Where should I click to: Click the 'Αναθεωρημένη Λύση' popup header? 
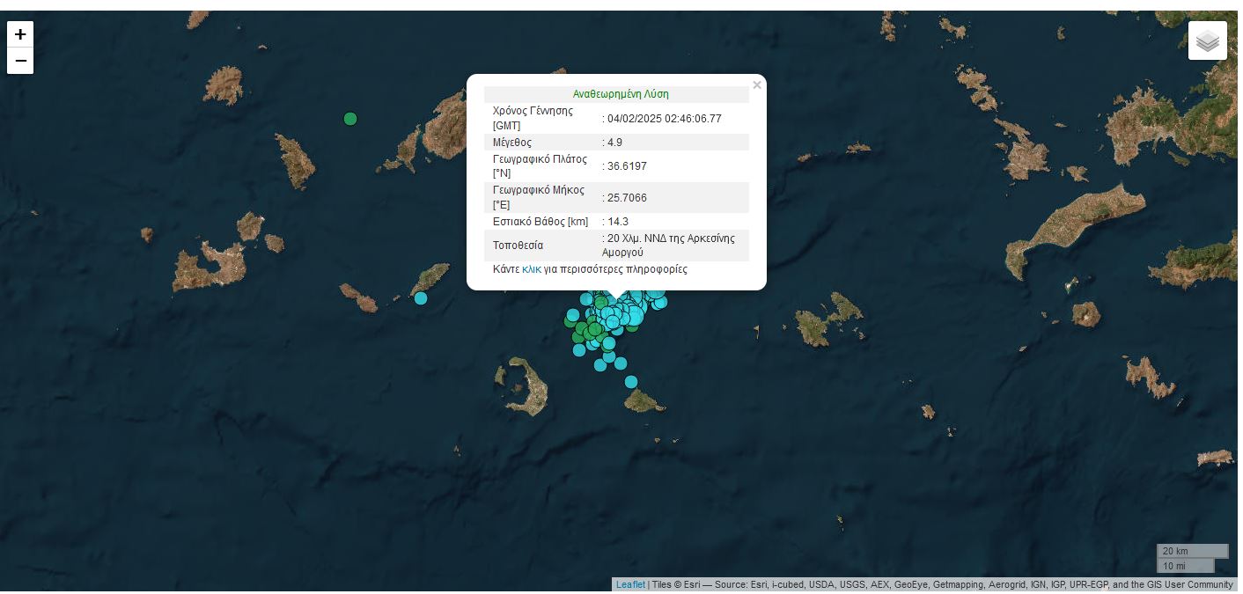(x=620, y=94)
